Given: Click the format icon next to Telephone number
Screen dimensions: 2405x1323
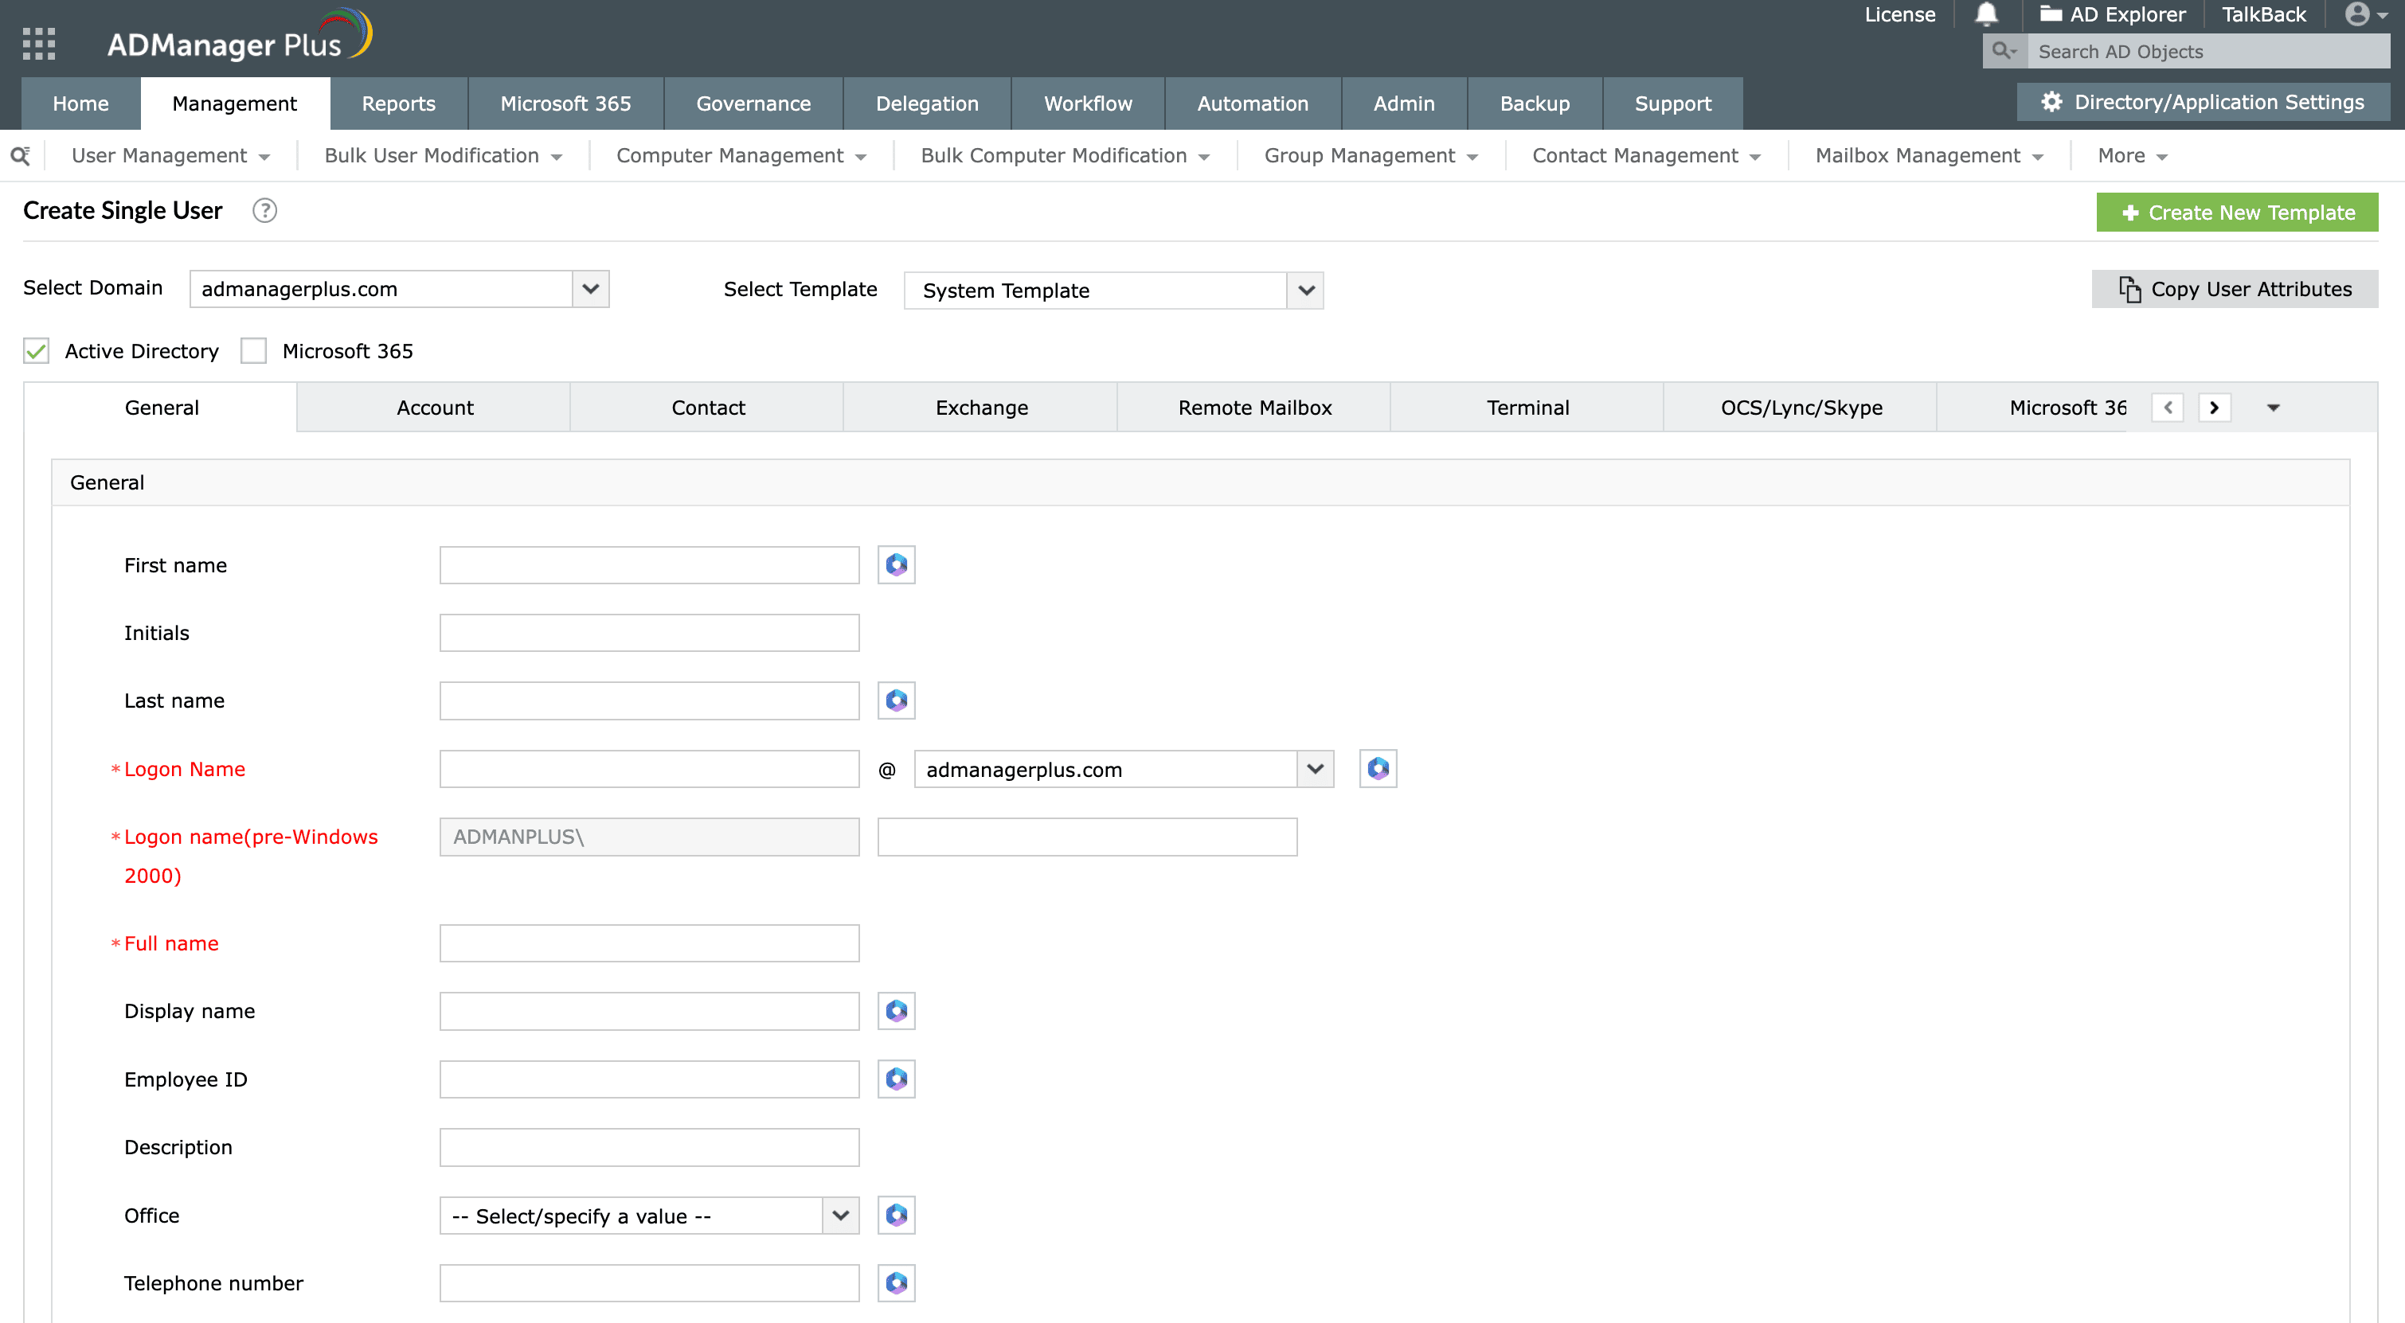Looking at the screenshot, I should click(896, 1284).
